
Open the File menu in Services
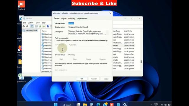click(x=25, y=23)
